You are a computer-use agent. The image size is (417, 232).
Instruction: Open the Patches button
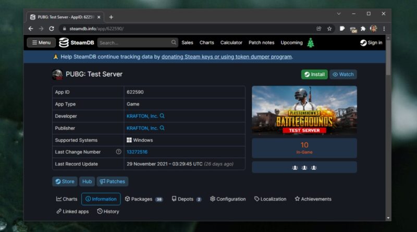tap(112, 181)
